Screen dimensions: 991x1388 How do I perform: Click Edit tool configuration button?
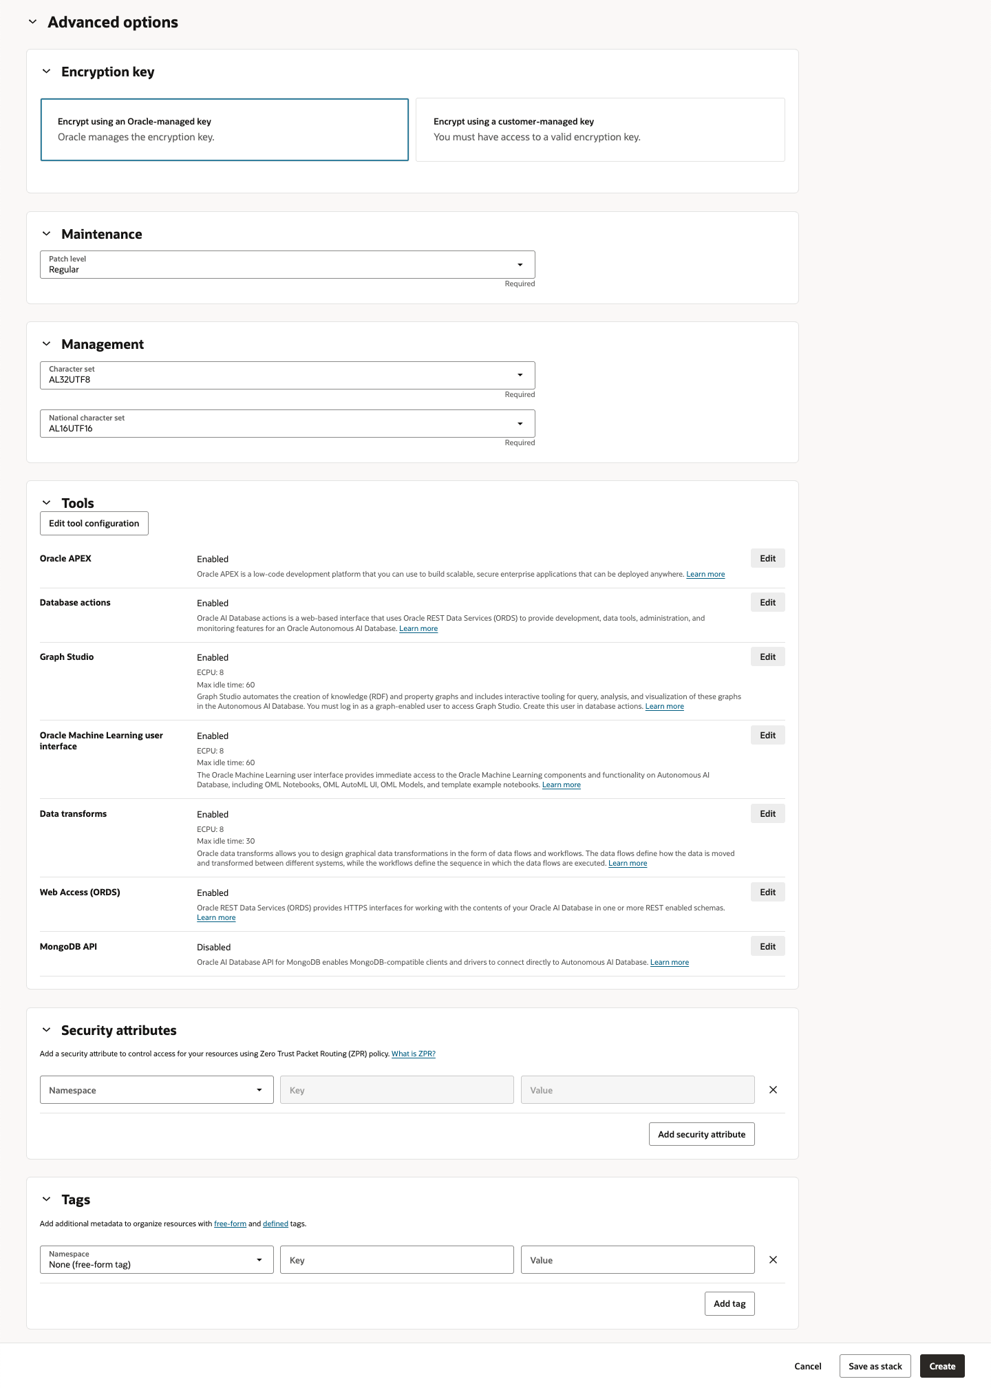pos(94,524)
